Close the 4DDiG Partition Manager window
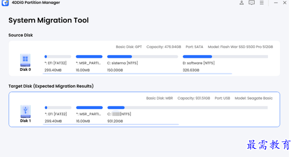The height and width of the screenshot is (157, 294). click(285, 3)
